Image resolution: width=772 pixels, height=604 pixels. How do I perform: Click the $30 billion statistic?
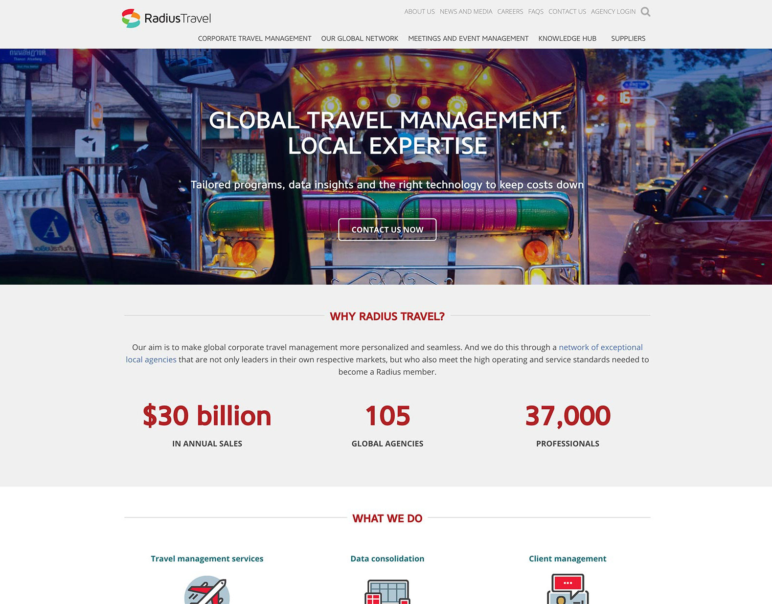coord(207,416)
